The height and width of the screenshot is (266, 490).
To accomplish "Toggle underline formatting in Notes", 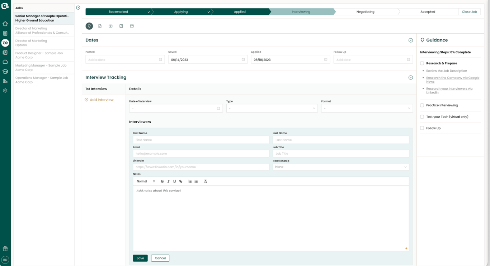I will pyautogui.click(x=175, y=182).
